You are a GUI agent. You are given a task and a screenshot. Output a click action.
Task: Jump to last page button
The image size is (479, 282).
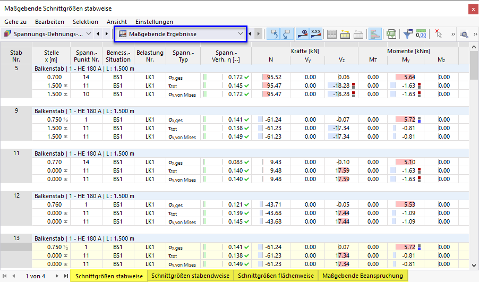[x=66, y=276]
